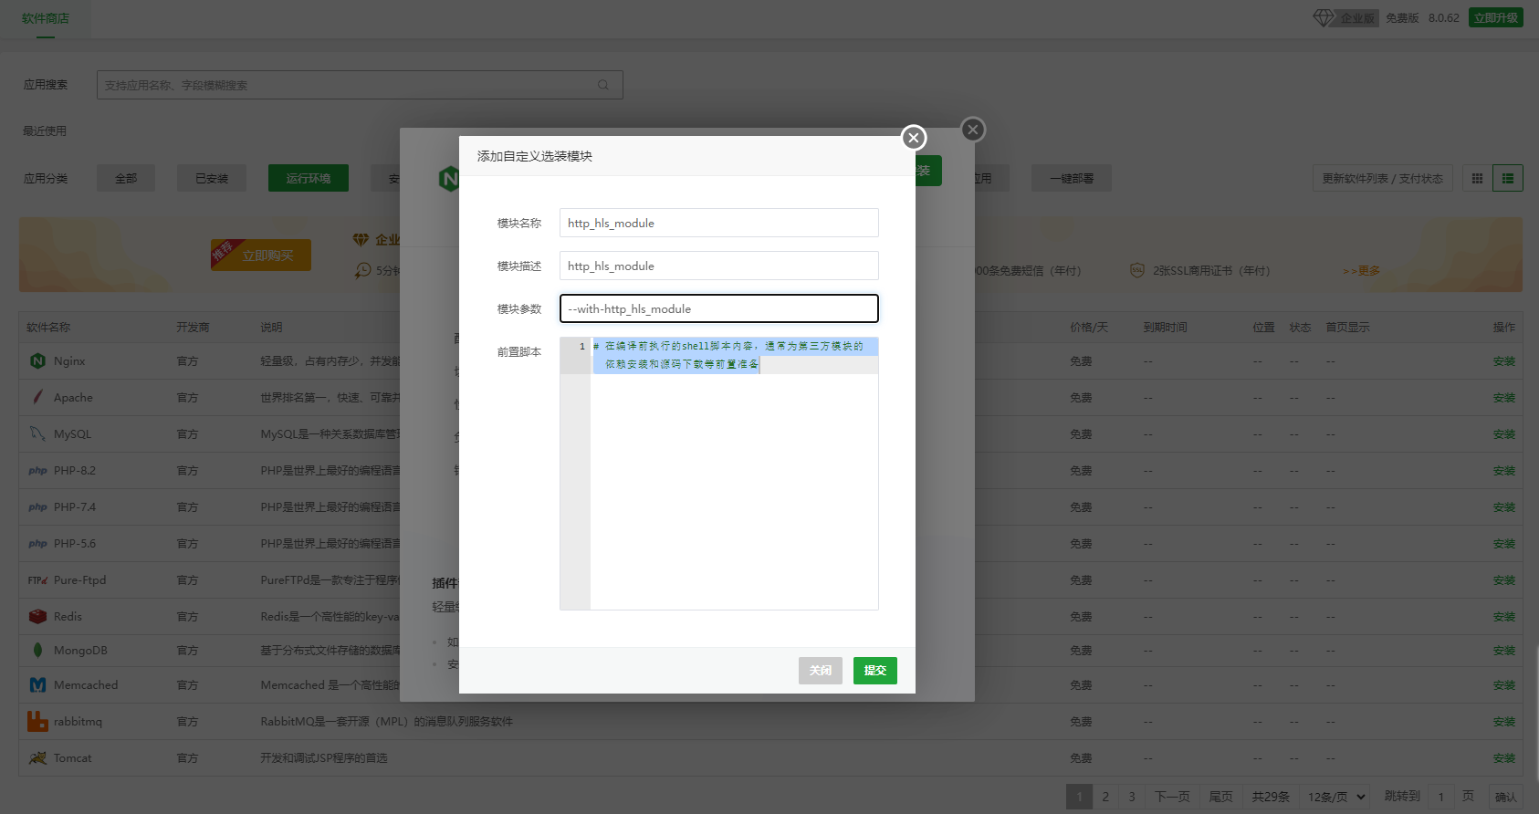Viewport: 1539px width, 814px height.
Task: Go to page 2
Action: coord(1105,797)
